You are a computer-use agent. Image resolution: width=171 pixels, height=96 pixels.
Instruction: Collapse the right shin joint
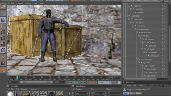131,9
